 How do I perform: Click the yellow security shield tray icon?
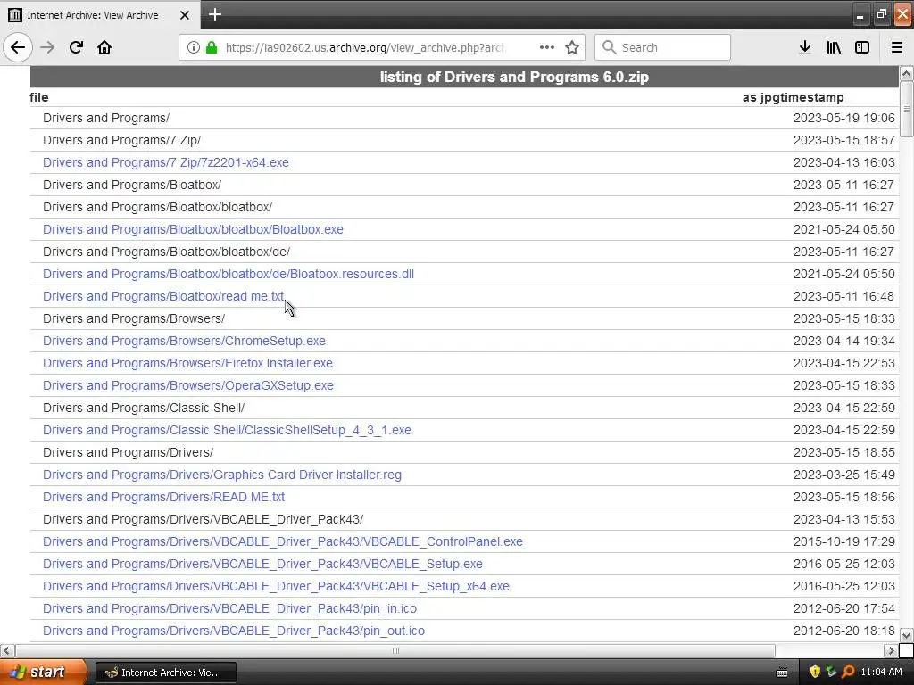815,673
